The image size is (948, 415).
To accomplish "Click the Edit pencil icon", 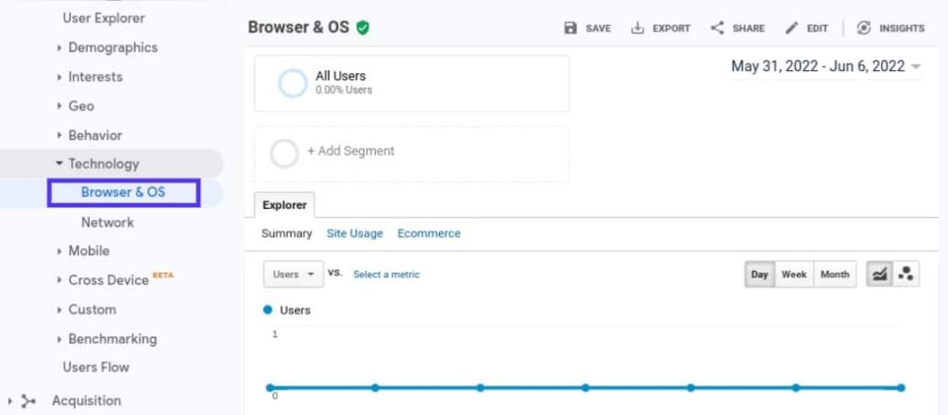I will (792, 29).
